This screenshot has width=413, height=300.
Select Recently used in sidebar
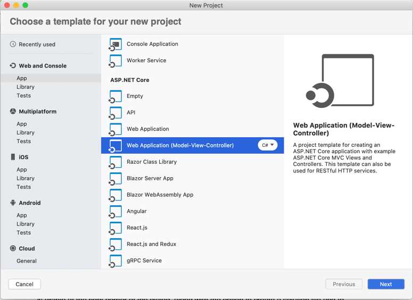pyautogui.click(x=37, y=44)
